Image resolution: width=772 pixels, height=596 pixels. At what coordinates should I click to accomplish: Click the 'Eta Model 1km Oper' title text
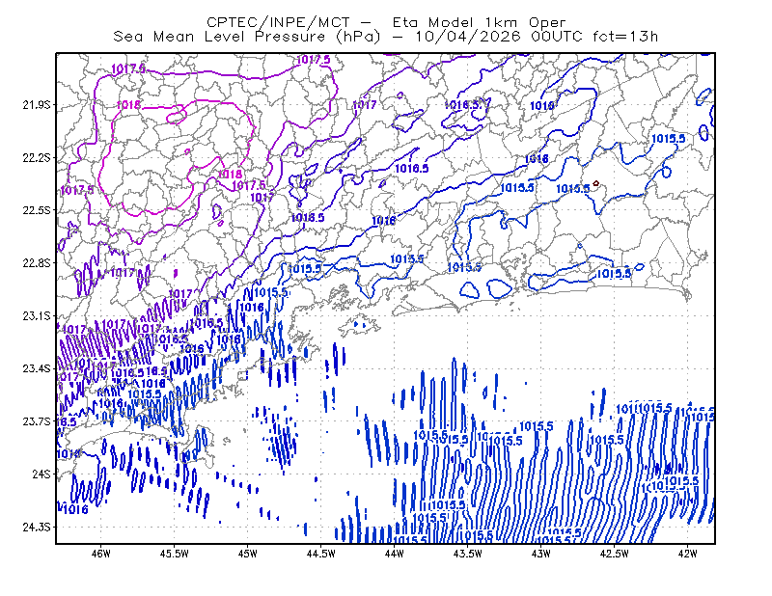(479, 22)
